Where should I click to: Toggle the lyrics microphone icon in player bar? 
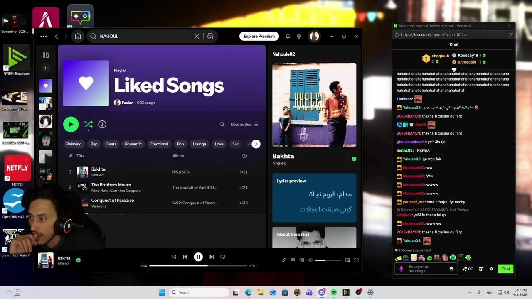point(284,260)
